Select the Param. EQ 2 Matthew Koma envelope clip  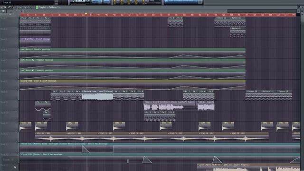160,148
